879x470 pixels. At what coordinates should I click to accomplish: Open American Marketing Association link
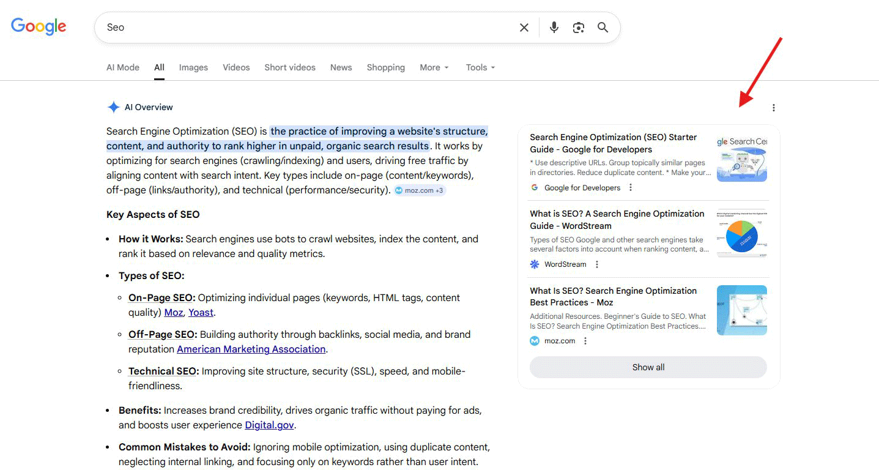(x=251, y=349)
